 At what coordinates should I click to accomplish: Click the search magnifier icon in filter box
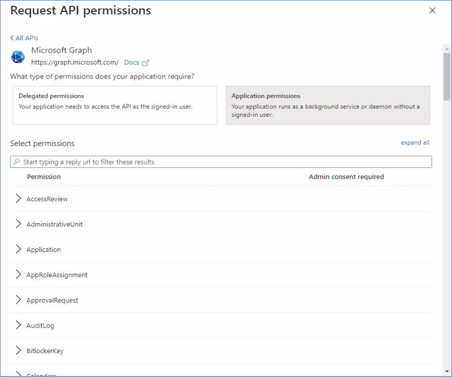(16, 162)
